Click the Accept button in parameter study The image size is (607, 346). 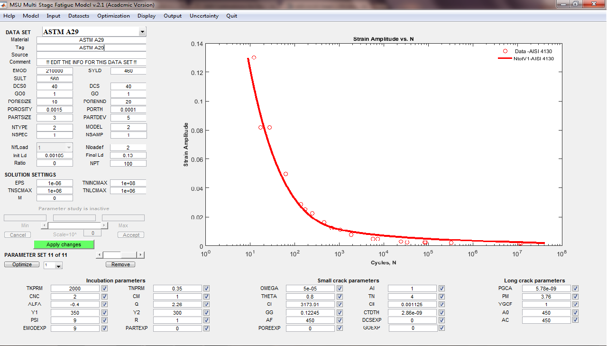[131, 234]
